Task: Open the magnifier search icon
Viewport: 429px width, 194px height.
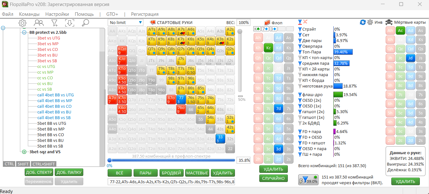Action: (x=85, y=23)
